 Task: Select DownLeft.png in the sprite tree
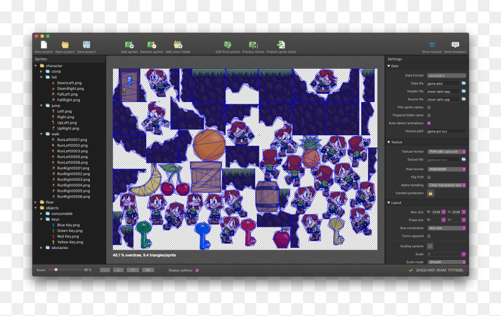(x=69, y=83)
